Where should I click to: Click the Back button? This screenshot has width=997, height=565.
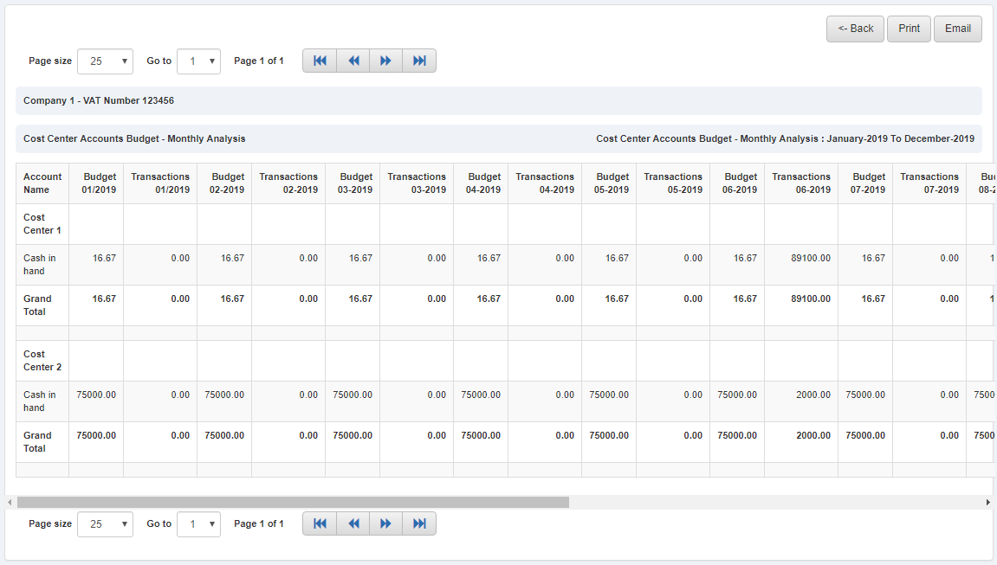pyautogui.click(x=855, y=29)
